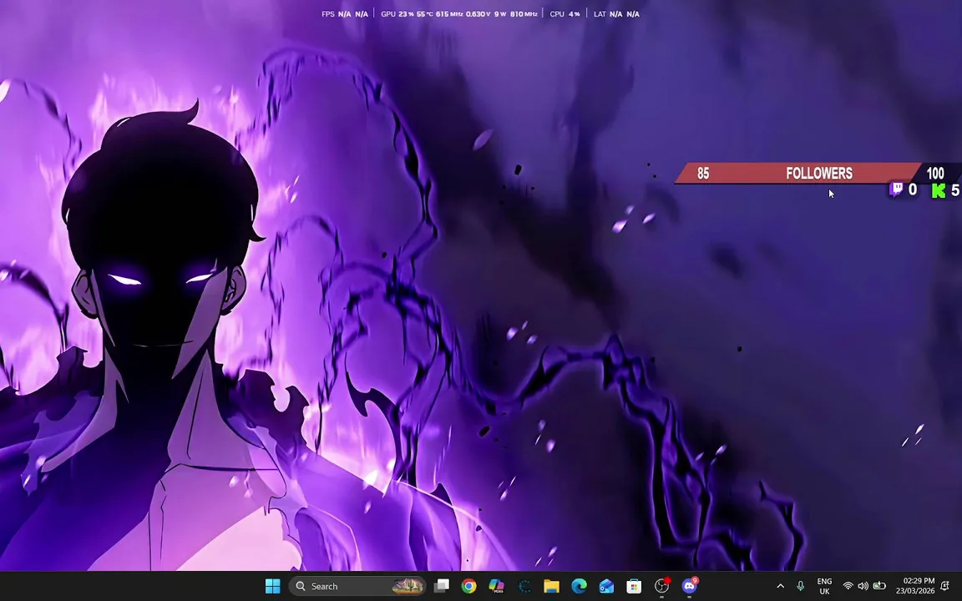Click the follower count 85
The height and width of the screenshot is (601, 962).
click(x=703, y=174)
